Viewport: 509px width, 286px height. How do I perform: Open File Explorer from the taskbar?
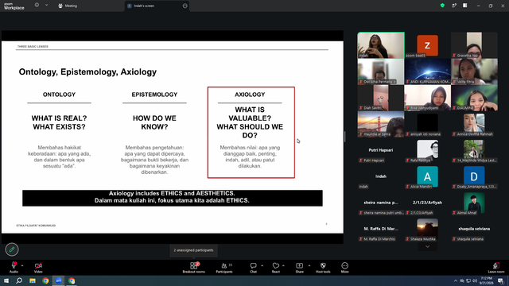[33, 280]
